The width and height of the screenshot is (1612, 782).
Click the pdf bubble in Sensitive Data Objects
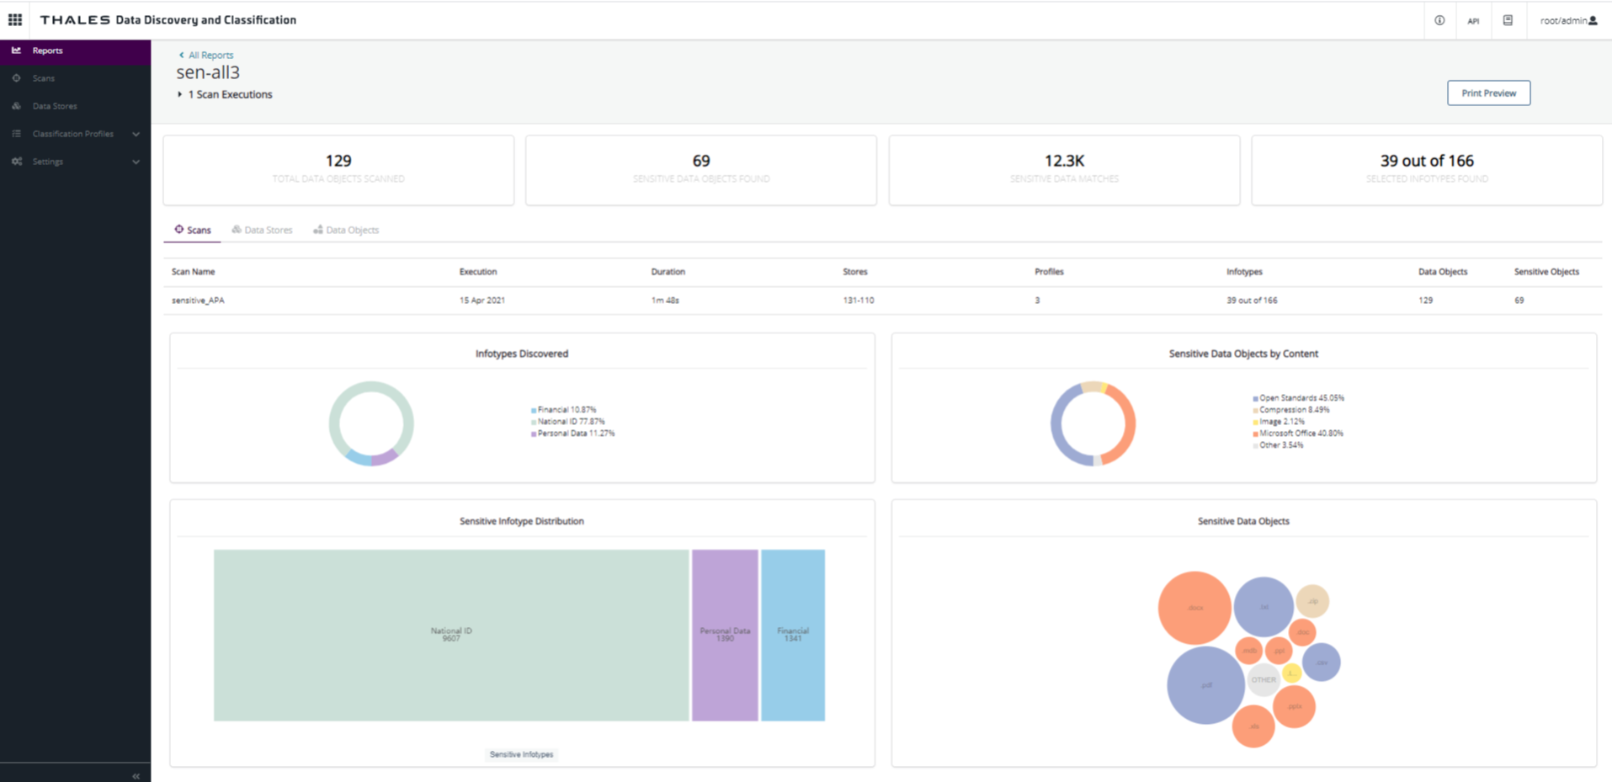click(1205, 685)
